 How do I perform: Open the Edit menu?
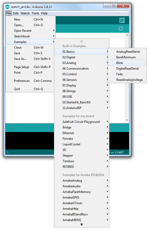(x=16, y=13)
